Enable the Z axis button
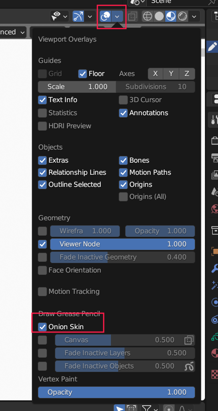Image resolution: width=218 pixels, height=411 pixels. [187, 74]
